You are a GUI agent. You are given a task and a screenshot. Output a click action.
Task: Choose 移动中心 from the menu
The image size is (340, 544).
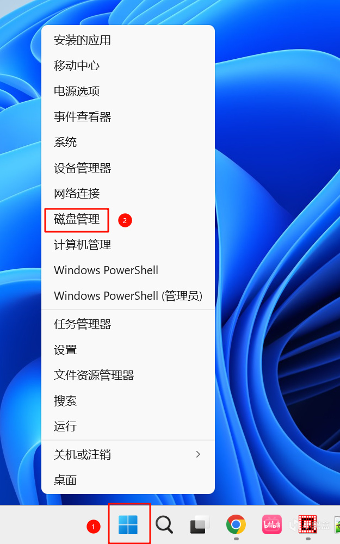coord(77,66)
